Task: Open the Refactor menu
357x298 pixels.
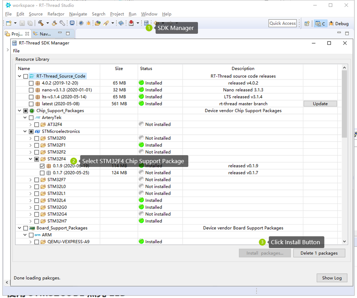Action: click(x=56, y=14)
